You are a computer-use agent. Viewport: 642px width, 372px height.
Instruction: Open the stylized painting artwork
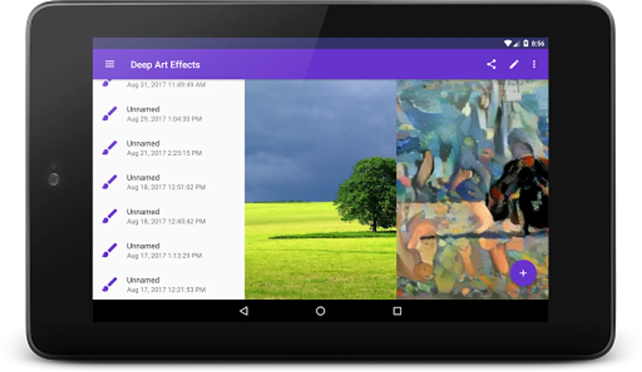tap(472, 189)
